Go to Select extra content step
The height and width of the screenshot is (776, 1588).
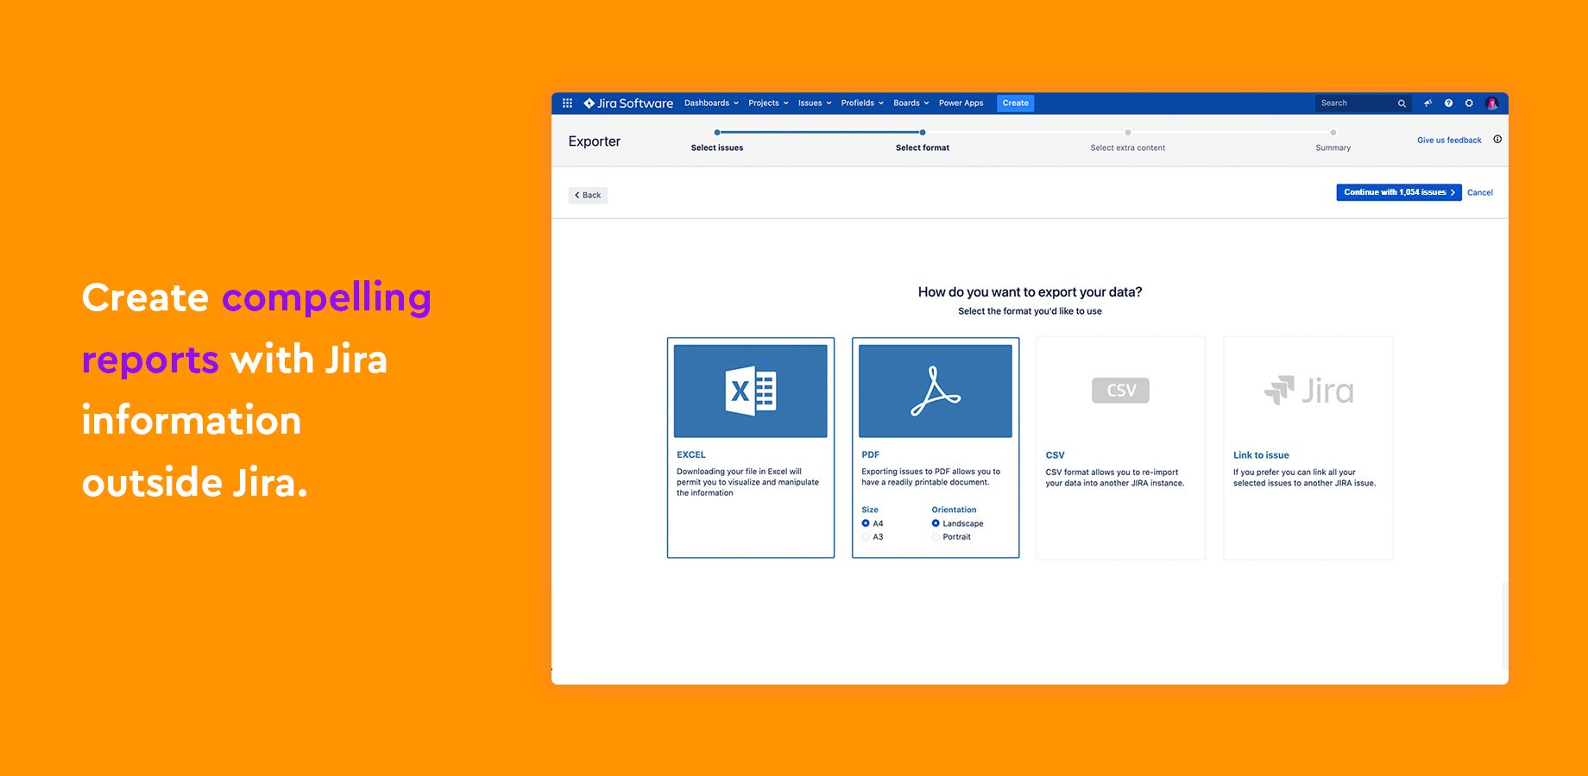(x=1127, y=147)
